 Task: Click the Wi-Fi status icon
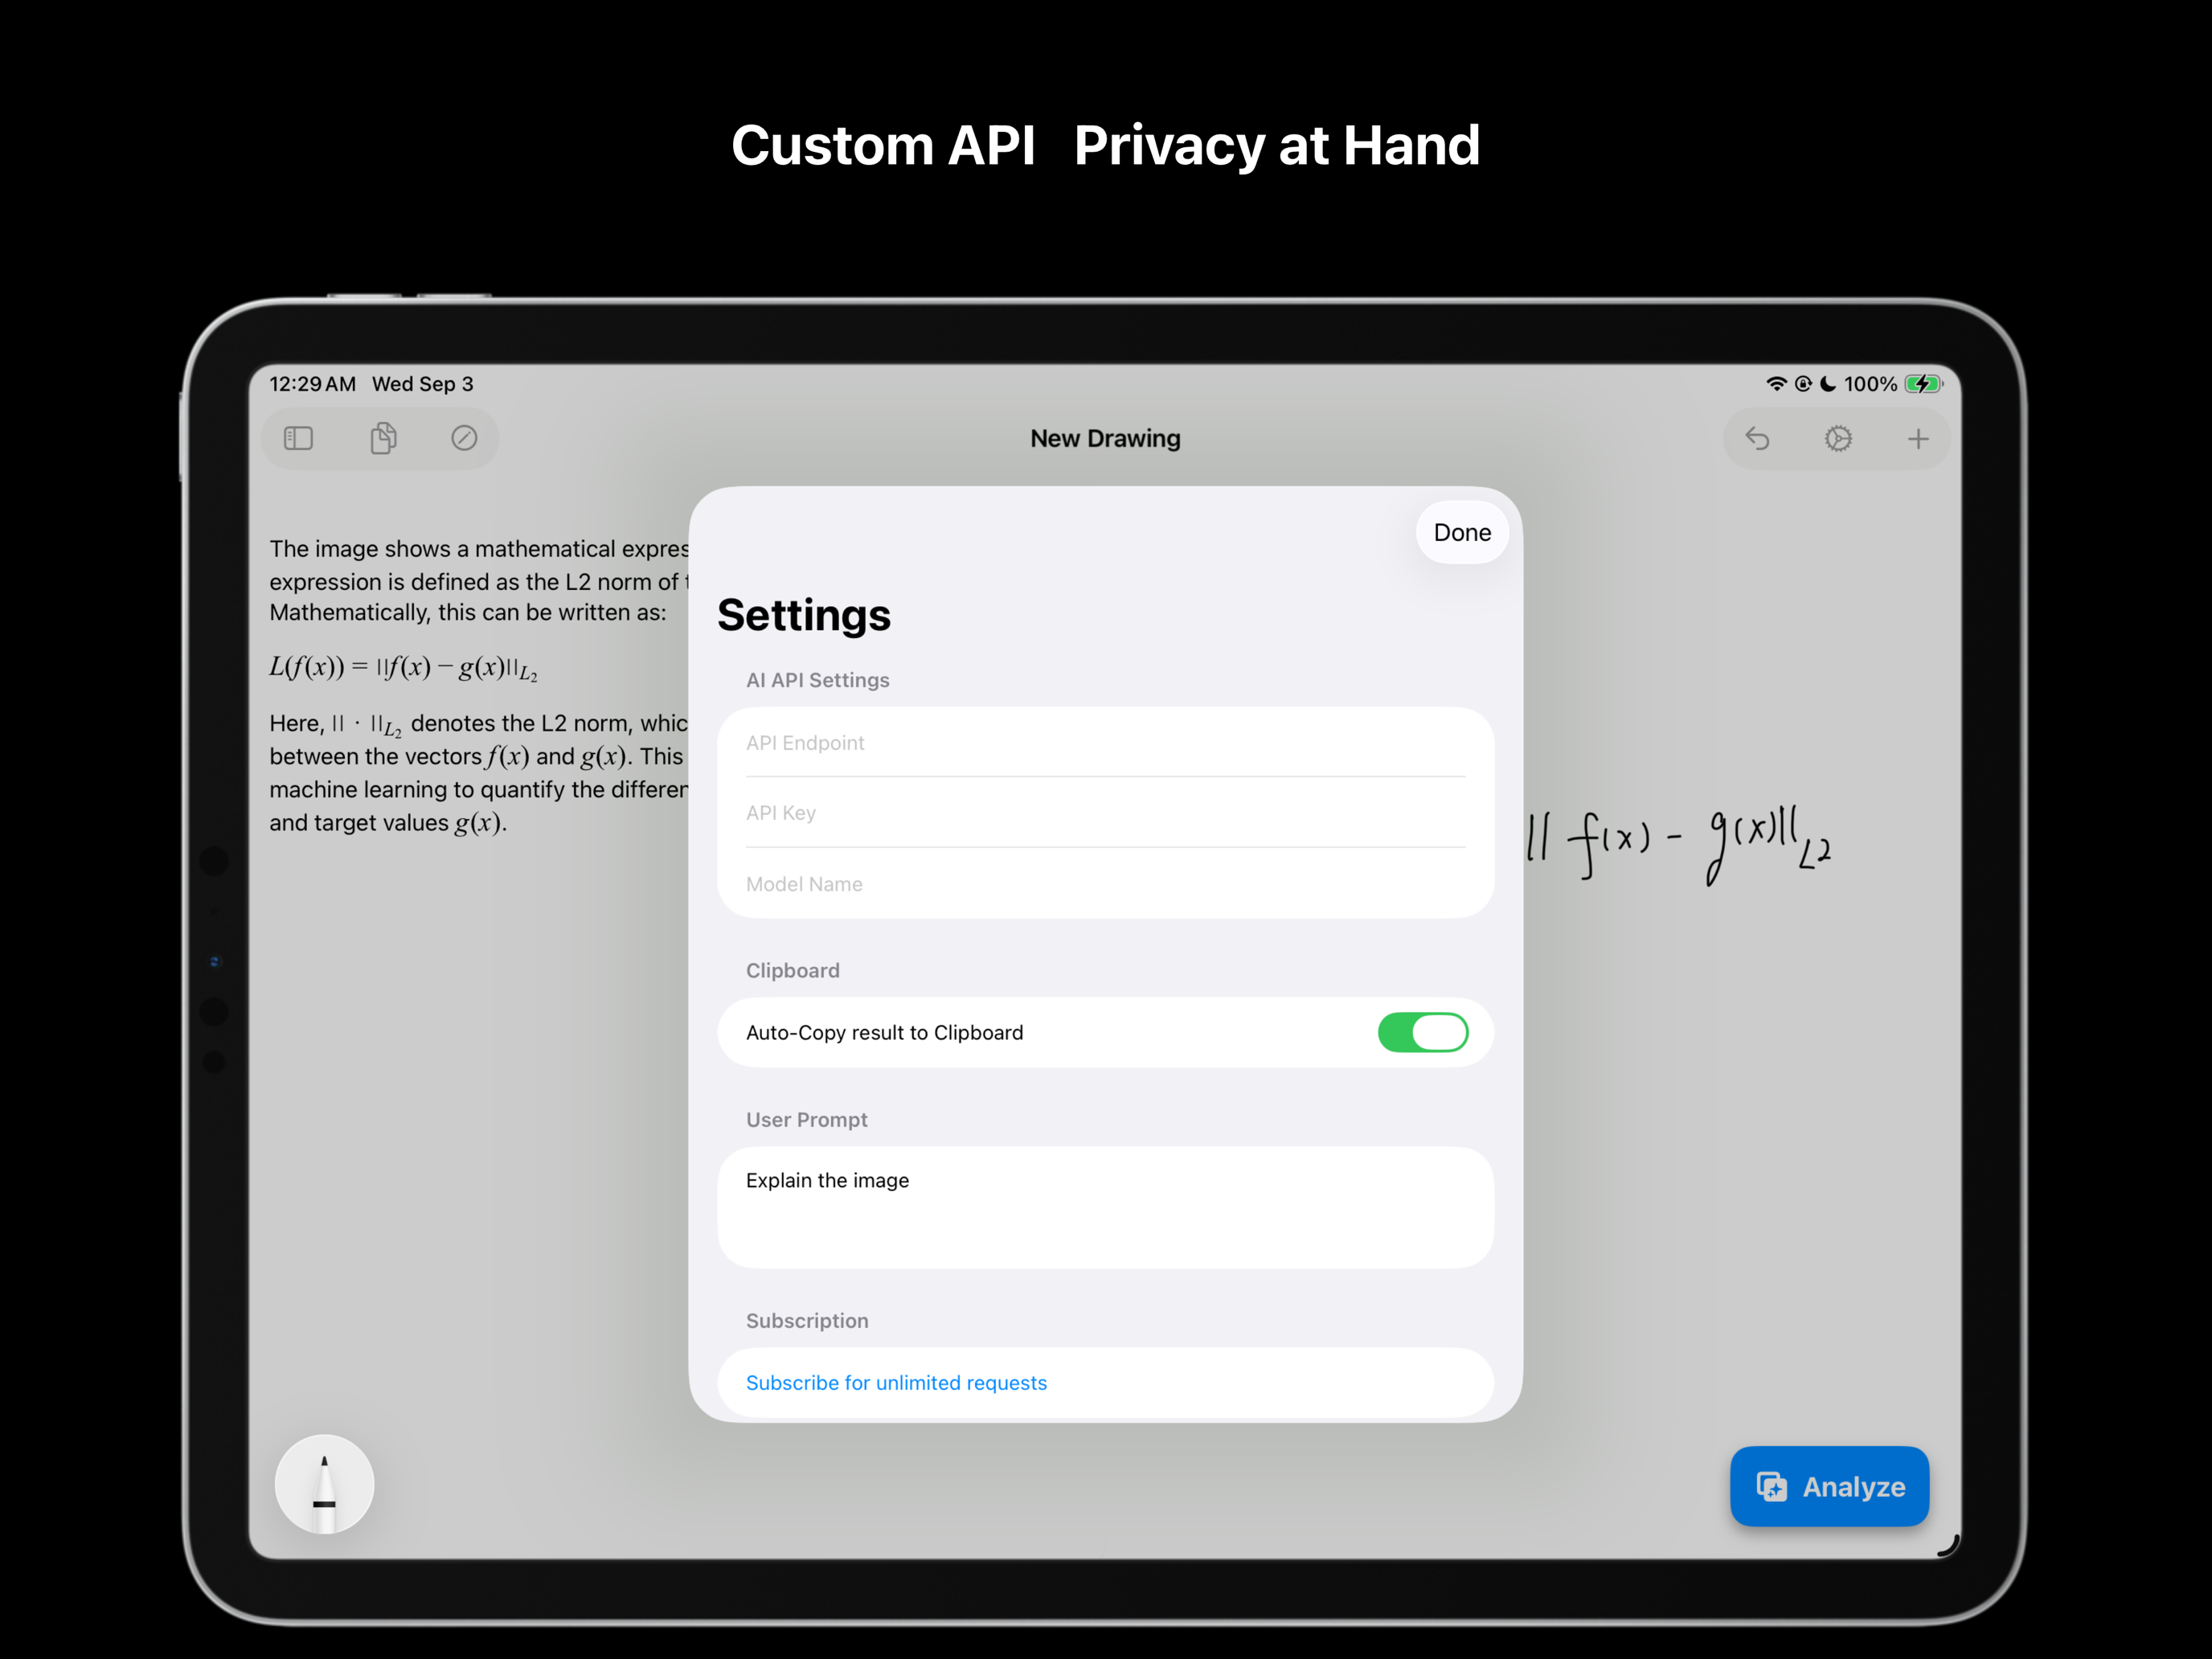tap(1776, 384)
